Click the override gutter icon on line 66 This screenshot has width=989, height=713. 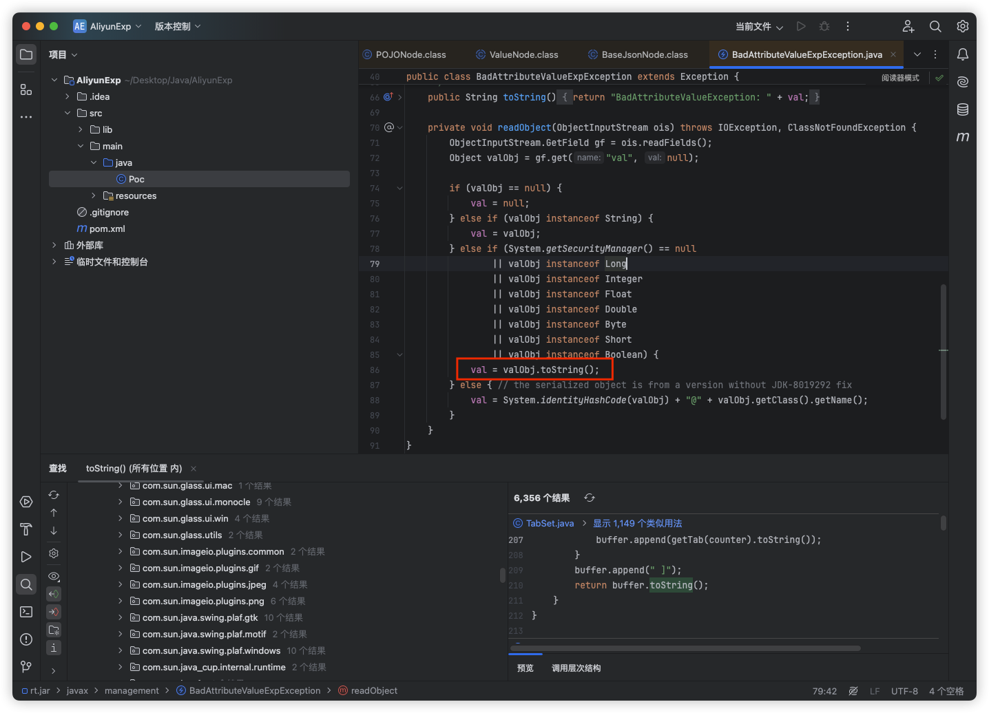click(388, 97)
